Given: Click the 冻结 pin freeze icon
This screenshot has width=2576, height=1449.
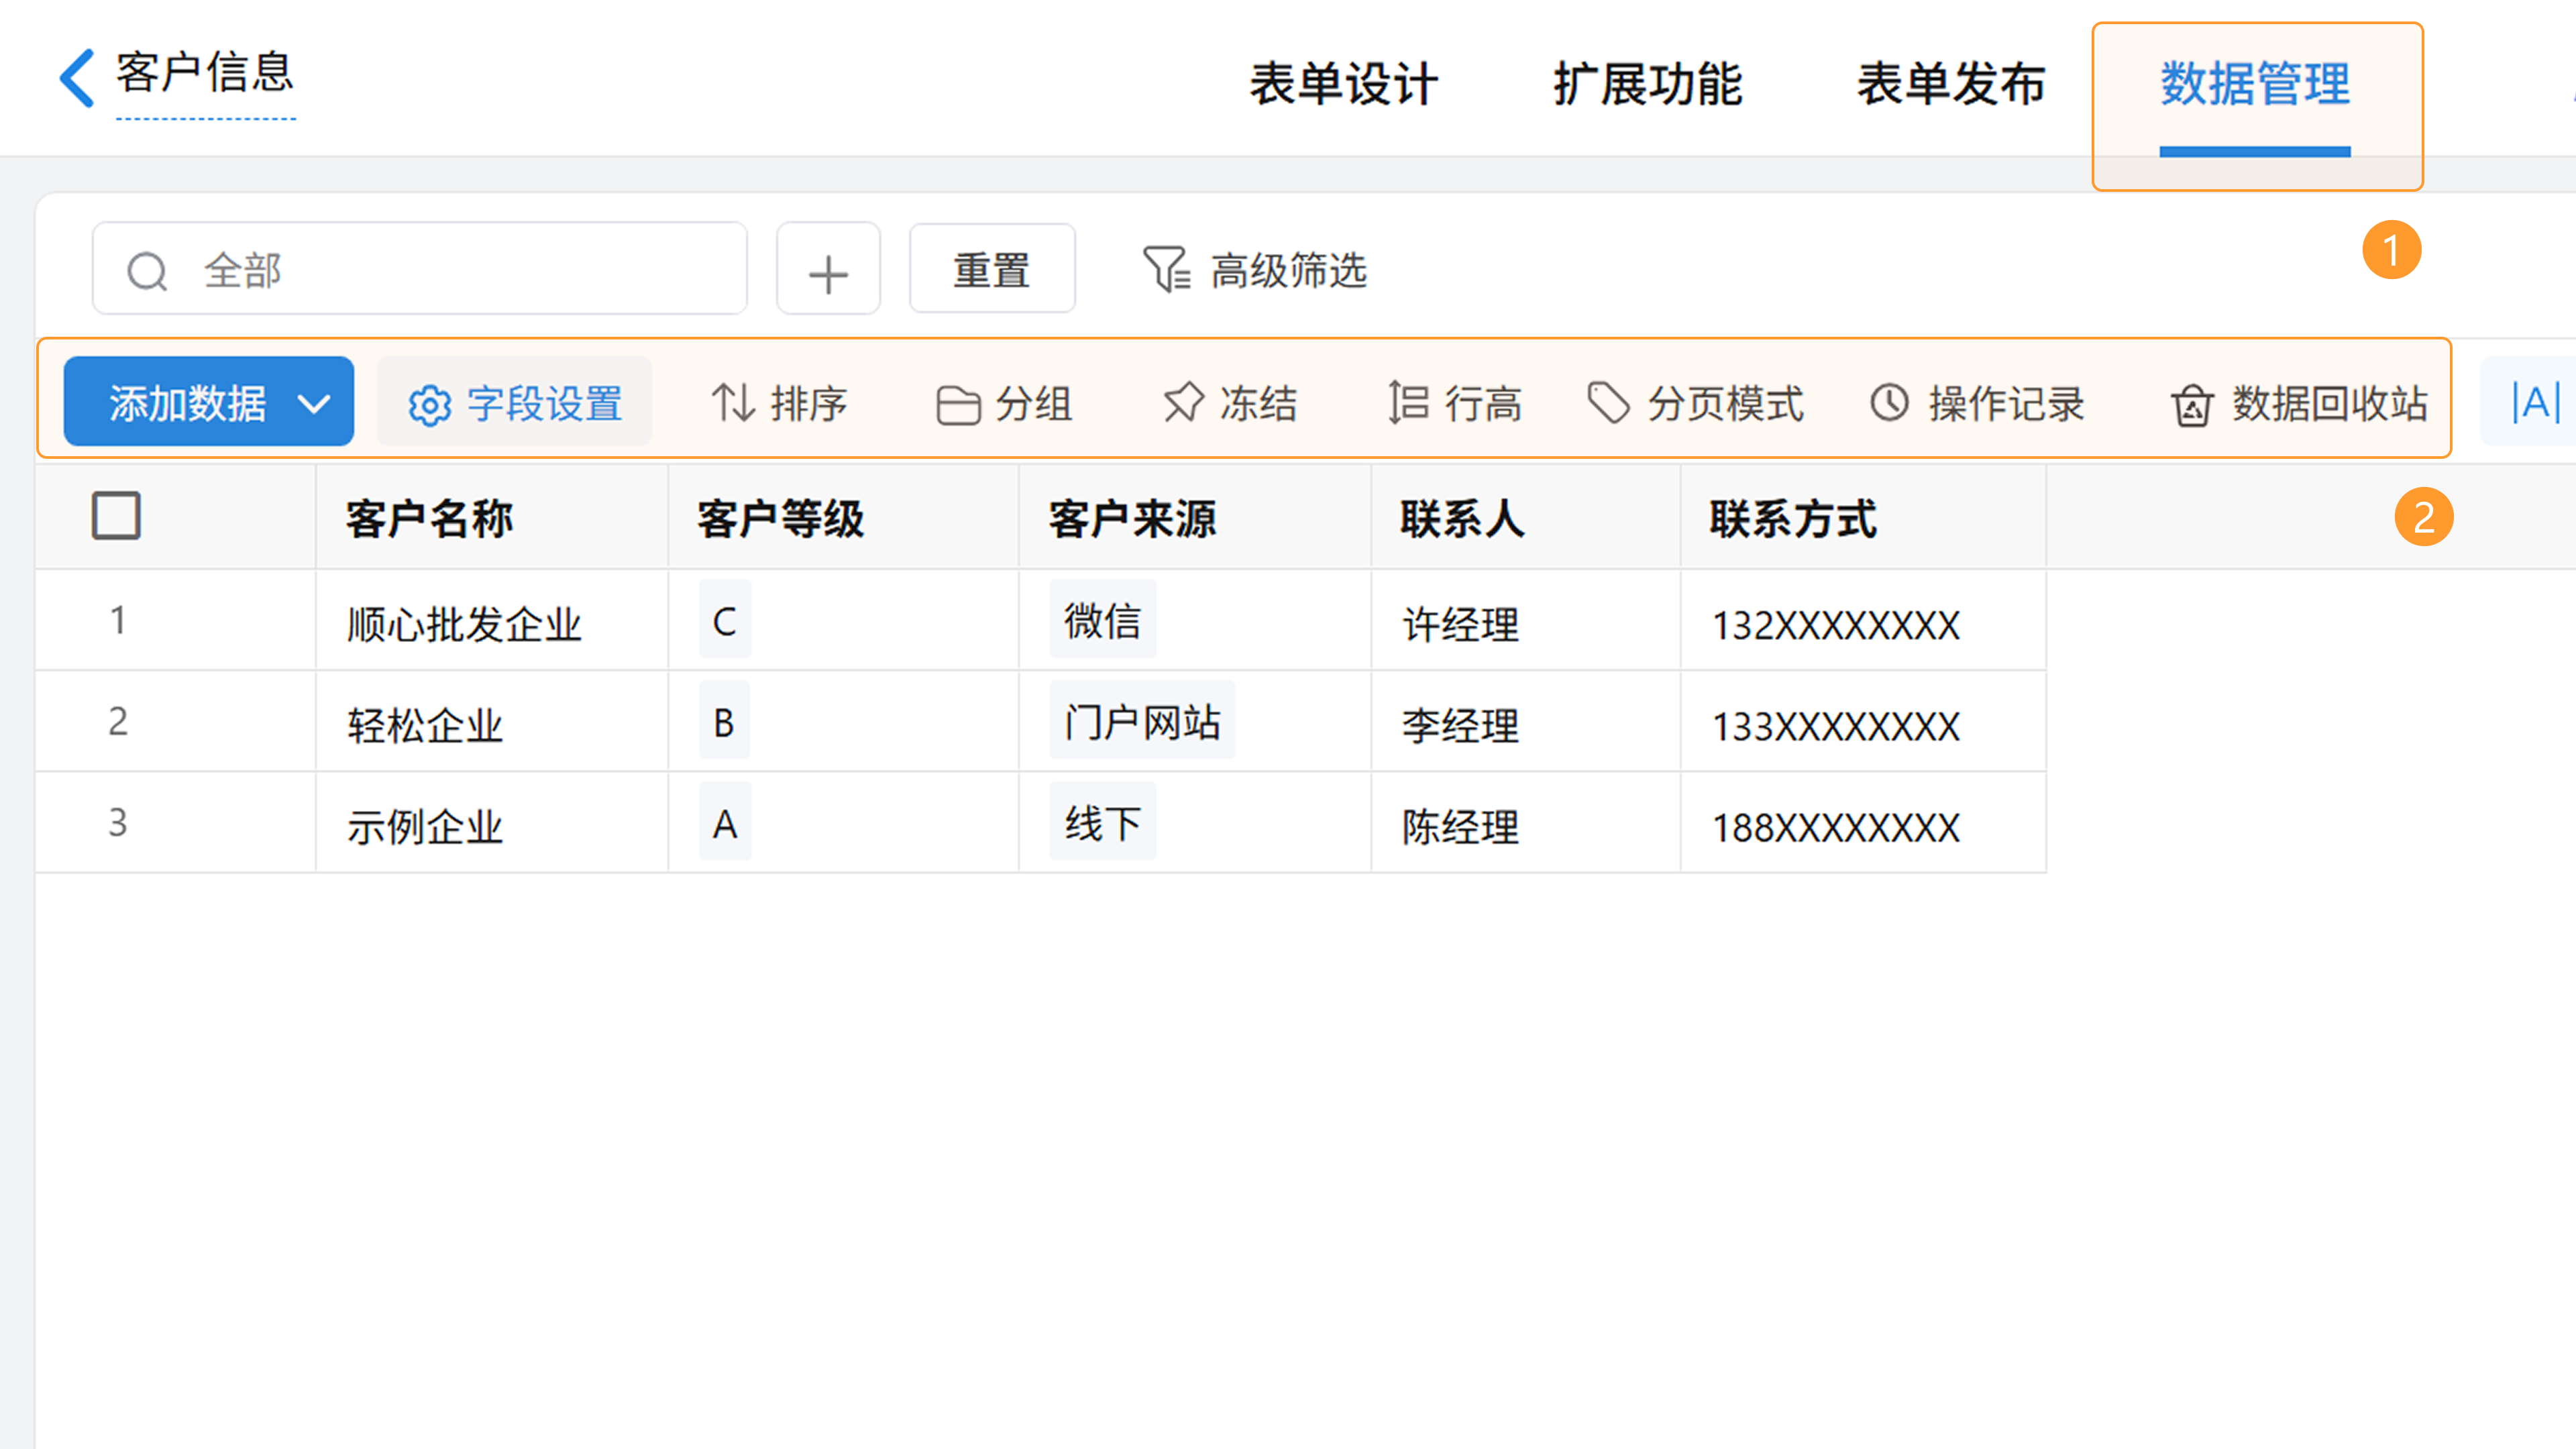Looking at the screenshot, I should [x=1184, y=404].
